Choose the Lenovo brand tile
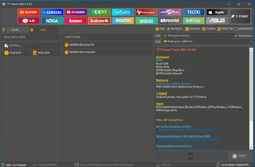 point(76,21)
